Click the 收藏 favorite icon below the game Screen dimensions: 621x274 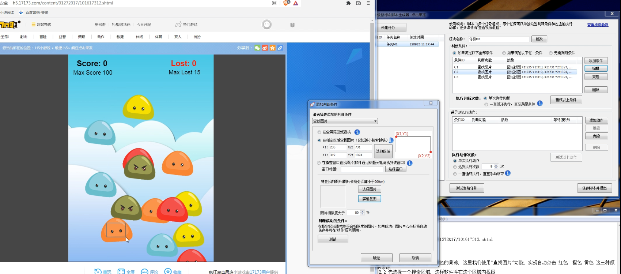[168, 271]
